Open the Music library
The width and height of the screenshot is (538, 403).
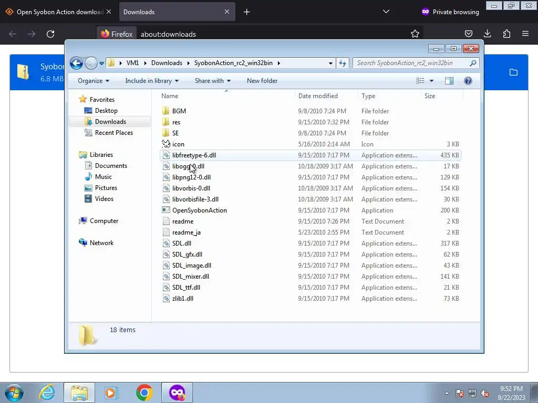point(104,177)
